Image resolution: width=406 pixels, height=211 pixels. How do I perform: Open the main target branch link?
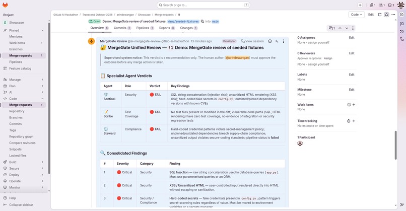pos(216,22)
